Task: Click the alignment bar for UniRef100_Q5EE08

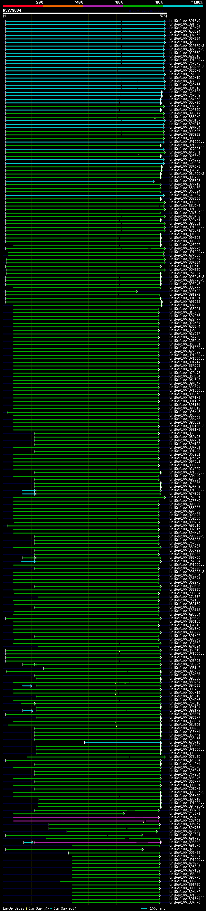Action: click(x=80, y=181)
